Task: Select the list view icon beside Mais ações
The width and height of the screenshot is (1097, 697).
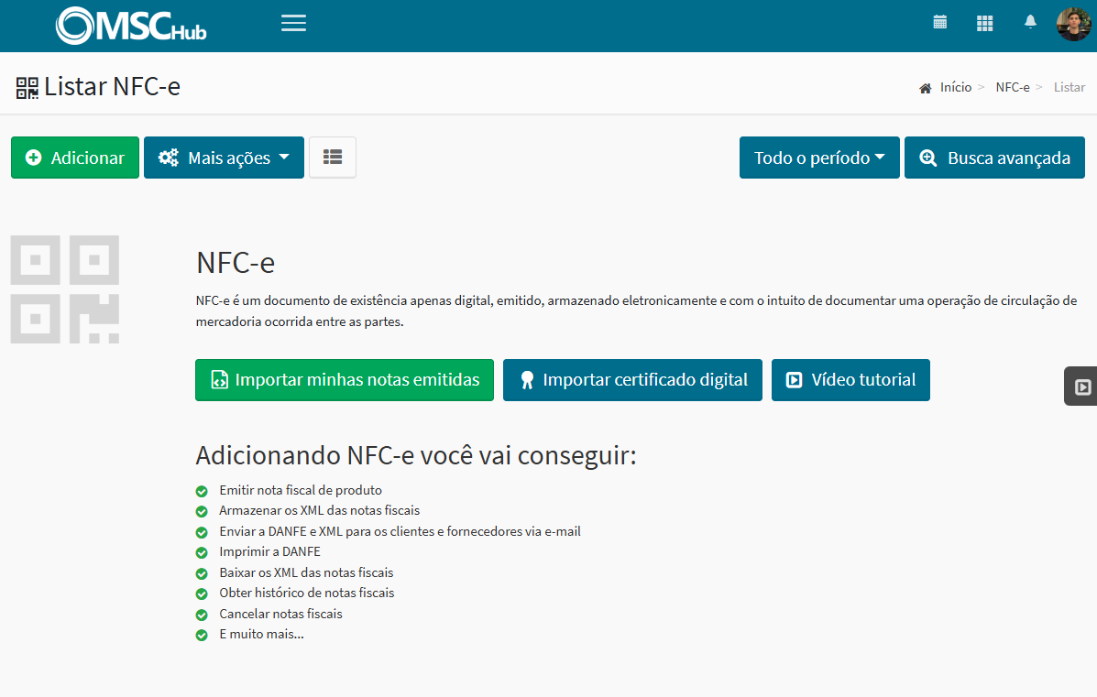Action: tap(332, 157)
